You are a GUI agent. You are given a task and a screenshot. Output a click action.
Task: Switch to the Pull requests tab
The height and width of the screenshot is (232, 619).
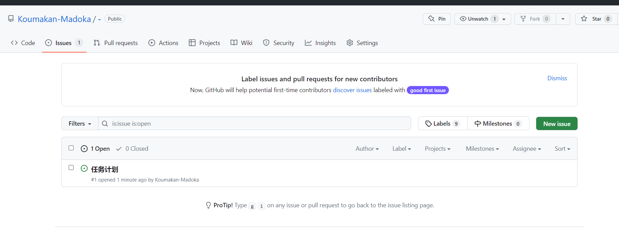(115, 43)
